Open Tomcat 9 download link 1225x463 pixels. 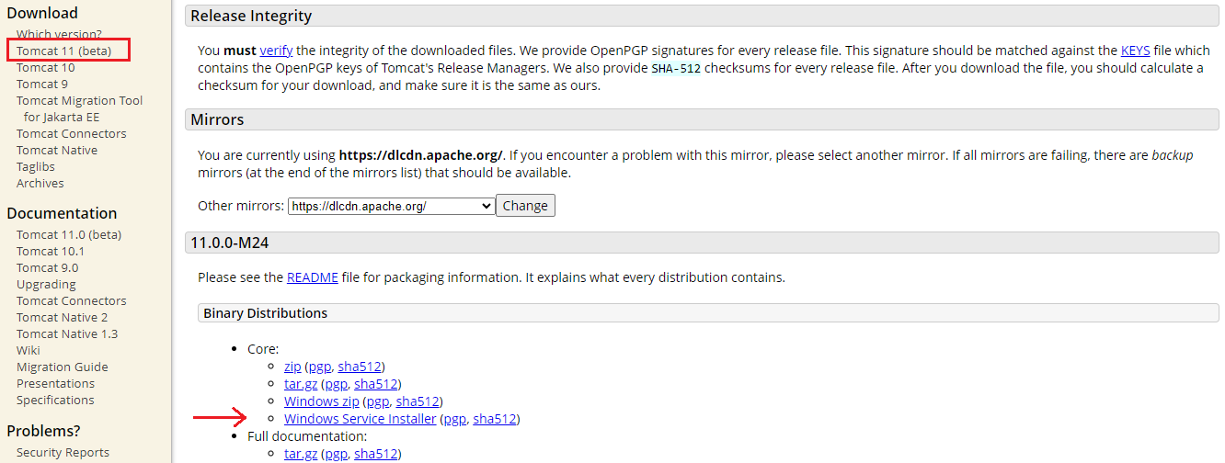pyautogui.click(x=41, y=84)
